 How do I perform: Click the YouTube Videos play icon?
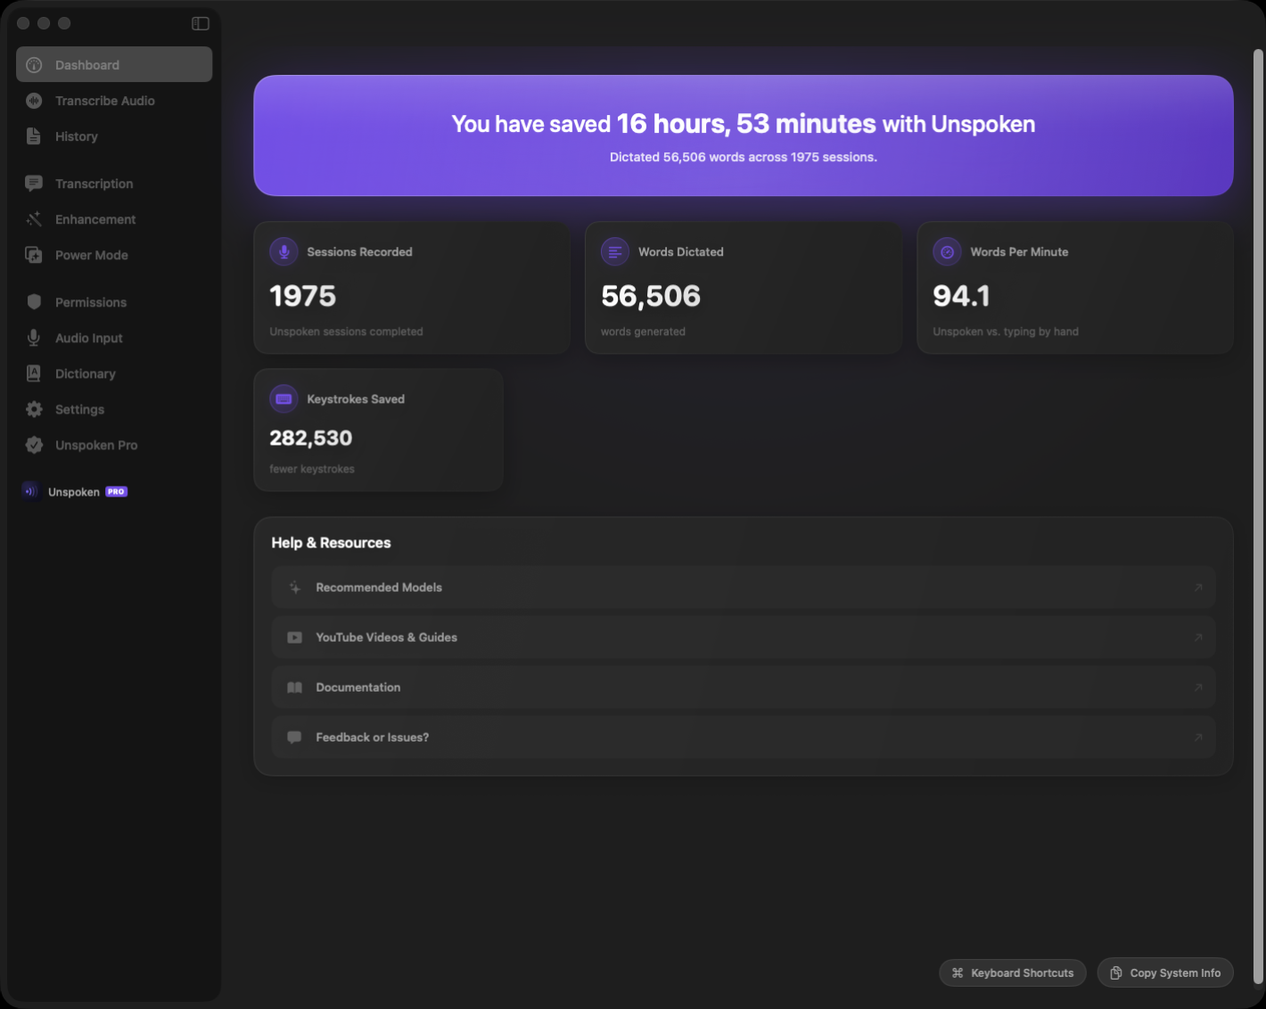pos(295,637)
